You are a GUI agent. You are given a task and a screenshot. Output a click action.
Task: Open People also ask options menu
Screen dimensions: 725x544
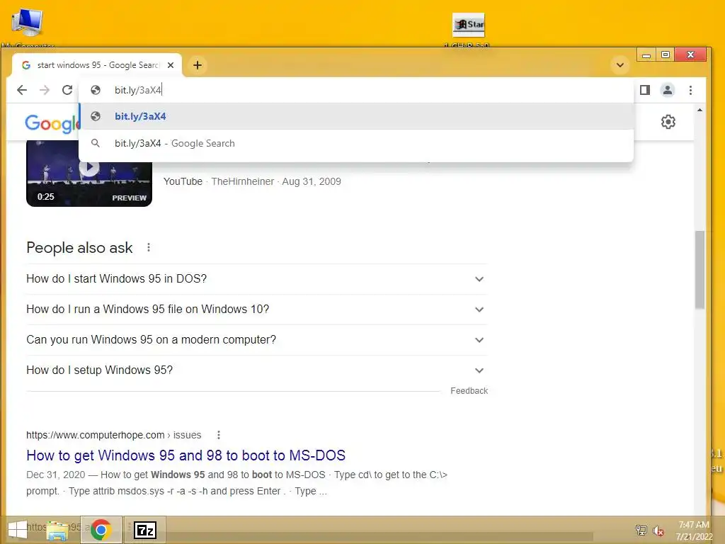[x=149, y=247]
